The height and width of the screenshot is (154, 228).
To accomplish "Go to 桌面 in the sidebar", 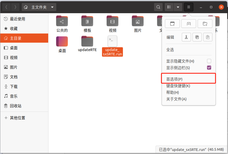I will pos(24,48).
